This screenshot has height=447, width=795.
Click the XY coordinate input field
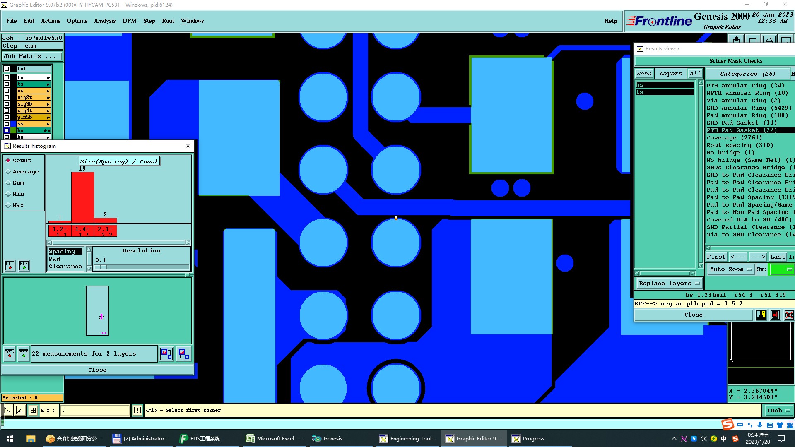95,410
